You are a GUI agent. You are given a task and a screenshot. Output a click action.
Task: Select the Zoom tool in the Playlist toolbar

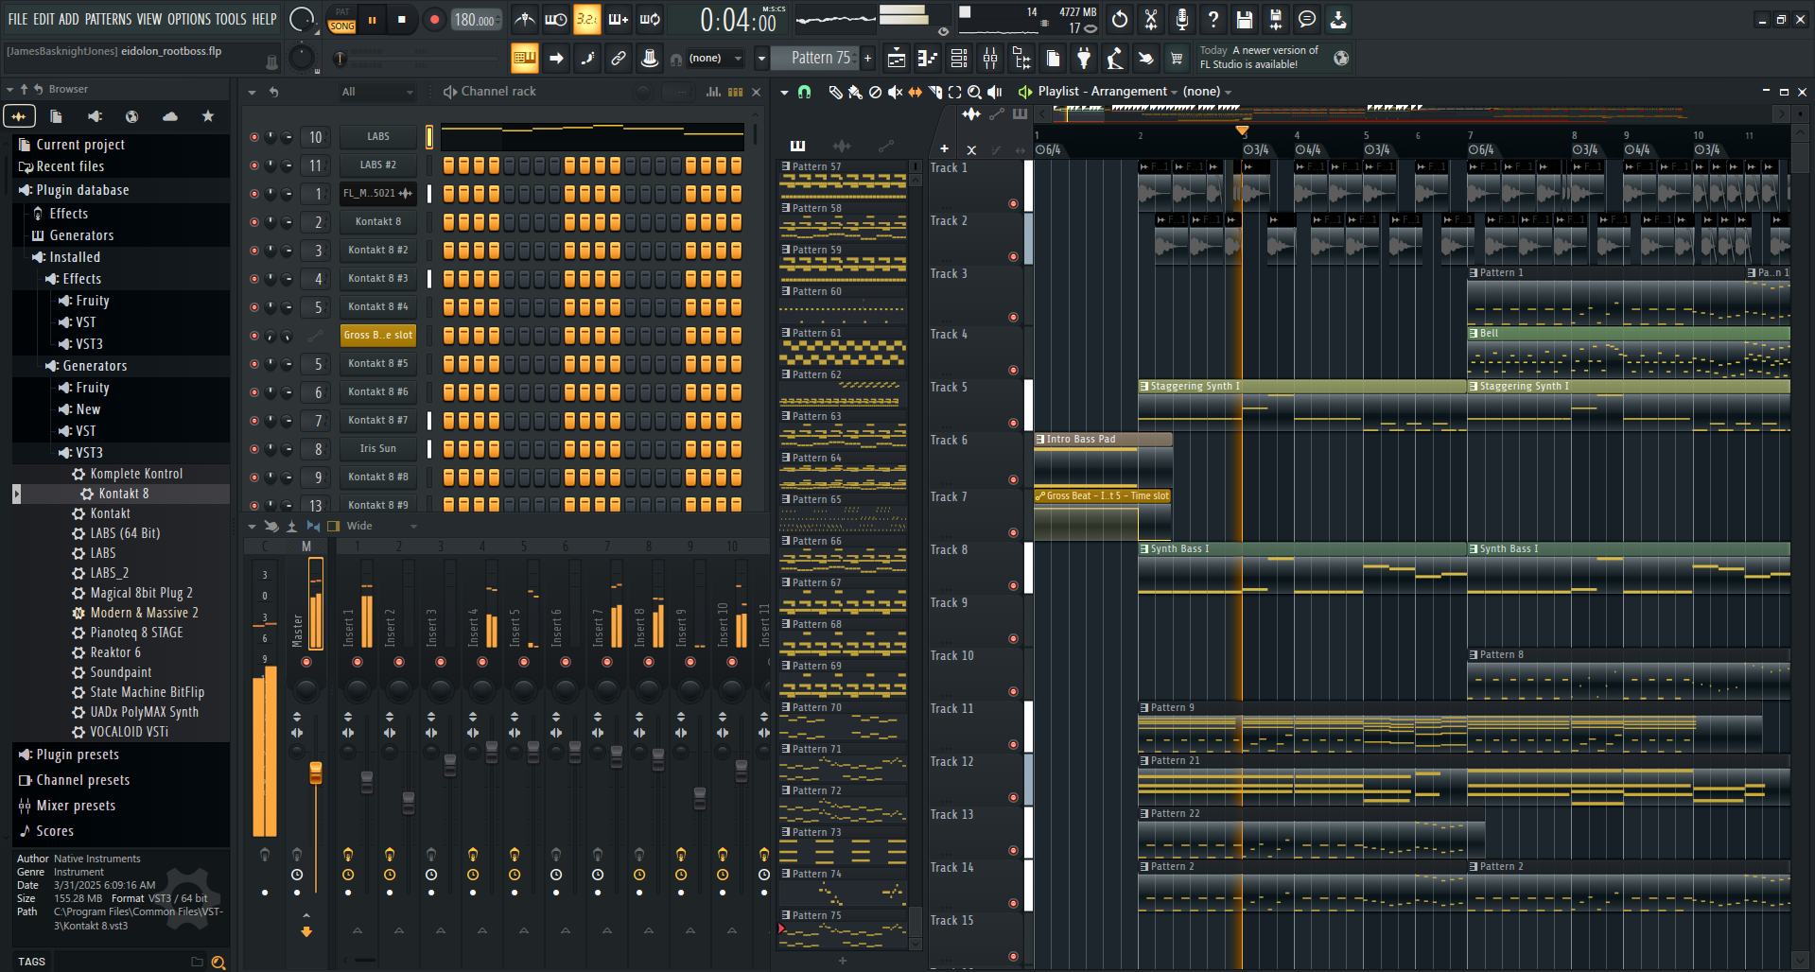(x=974, y=92)
